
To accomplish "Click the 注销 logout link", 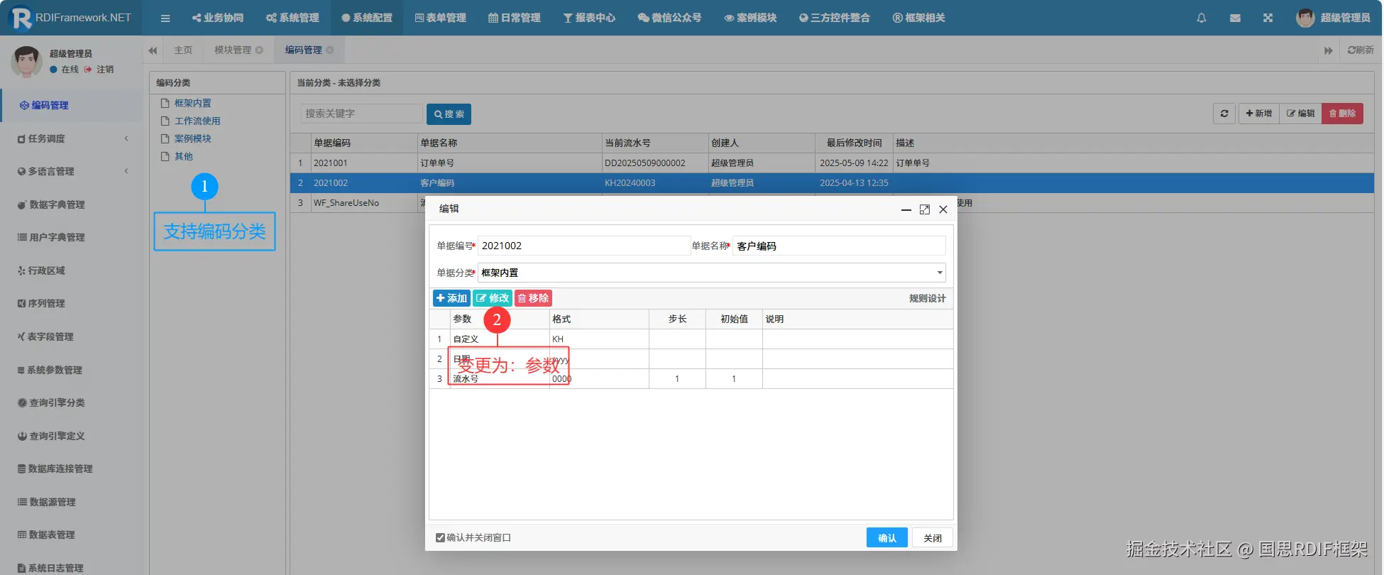I will [x=105, y=70].
